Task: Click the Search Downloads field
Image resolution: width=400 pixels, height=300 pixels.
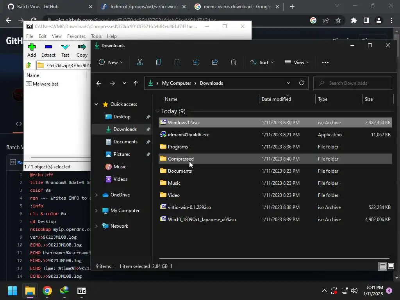Action: click(353, 83)
